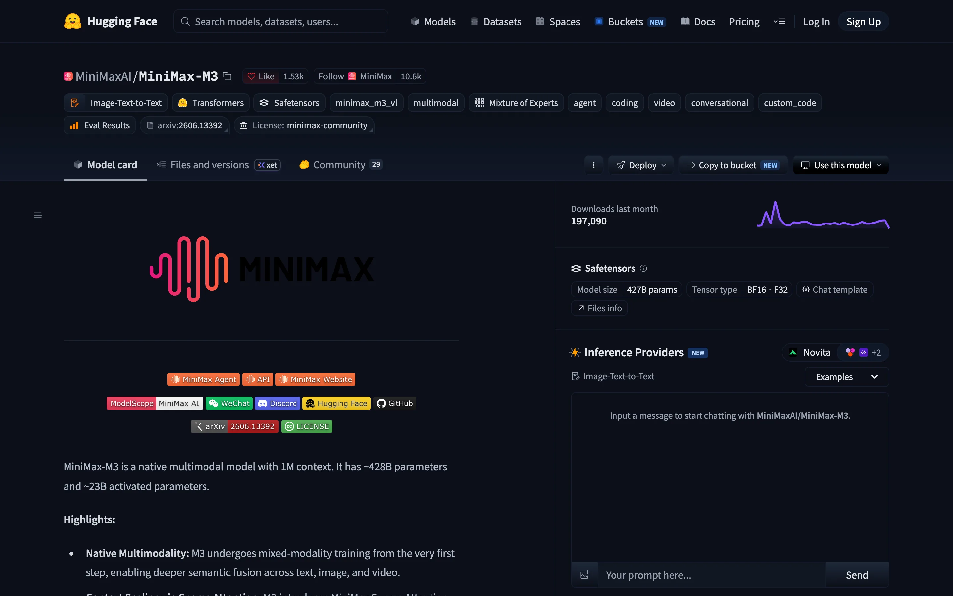The height and width of the screenshot is (596, 953).
Task: Expand the License minimax-community tag
Action: pyautogui.click(x=304, y=125)
